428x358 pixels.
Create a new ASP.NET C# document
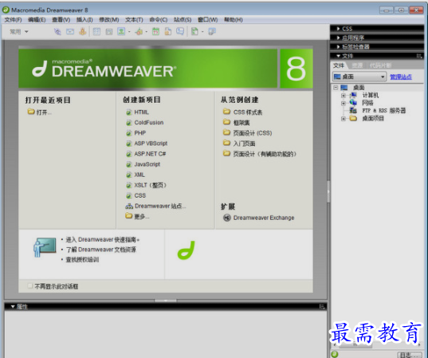150,154
